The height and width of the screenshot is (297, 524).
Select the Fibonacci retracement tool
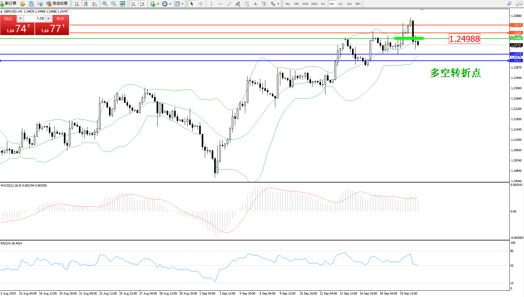[247, 4]
